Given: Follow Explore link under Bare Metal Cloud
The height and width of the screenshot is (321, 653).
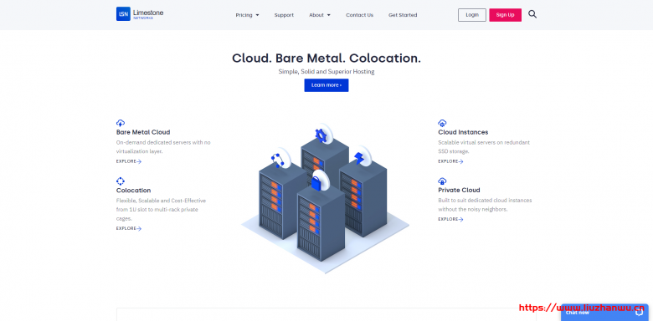Looking at the screenshot, I should pos(129,161).
